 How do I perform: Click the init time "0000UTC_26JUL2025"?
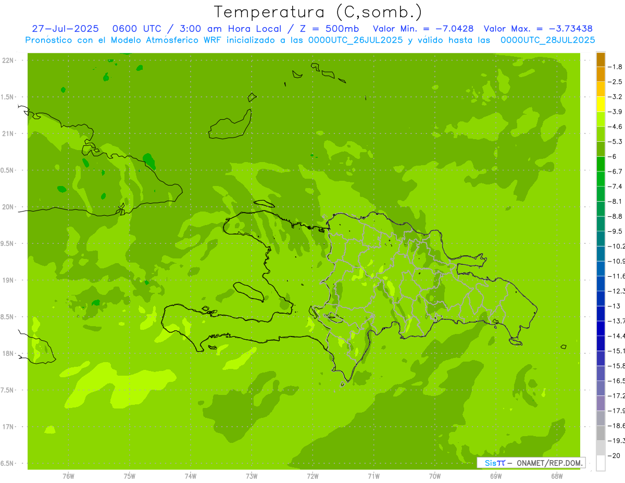point(355,40)
